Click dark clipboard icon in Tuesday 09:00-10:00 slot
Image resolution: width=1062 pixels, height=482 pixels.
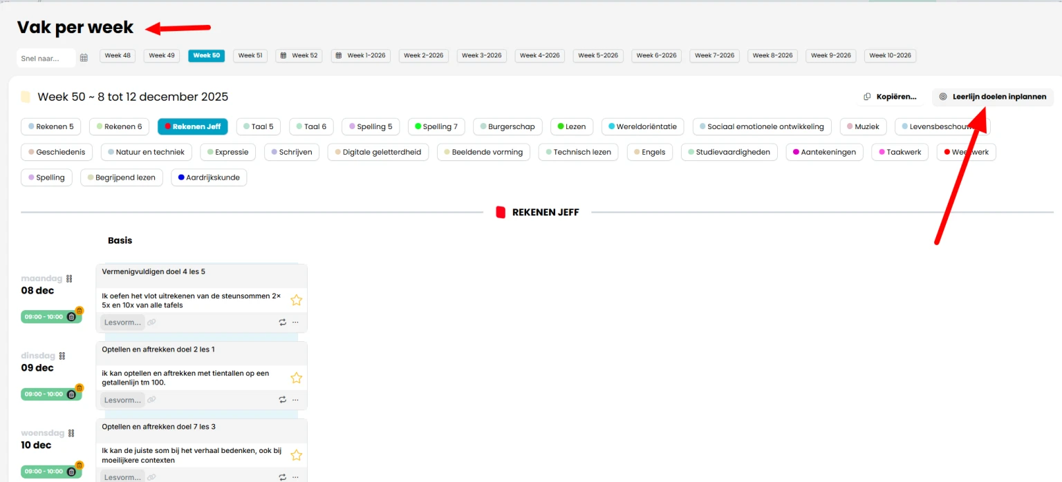[x=71, y=394]
